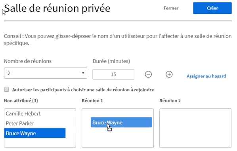237x151 pixels.
Task: Click the Assigner au hasard link
Action: 206,76
